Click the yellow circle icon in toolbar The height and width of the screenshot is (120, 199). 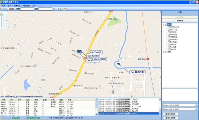[58, 9]
